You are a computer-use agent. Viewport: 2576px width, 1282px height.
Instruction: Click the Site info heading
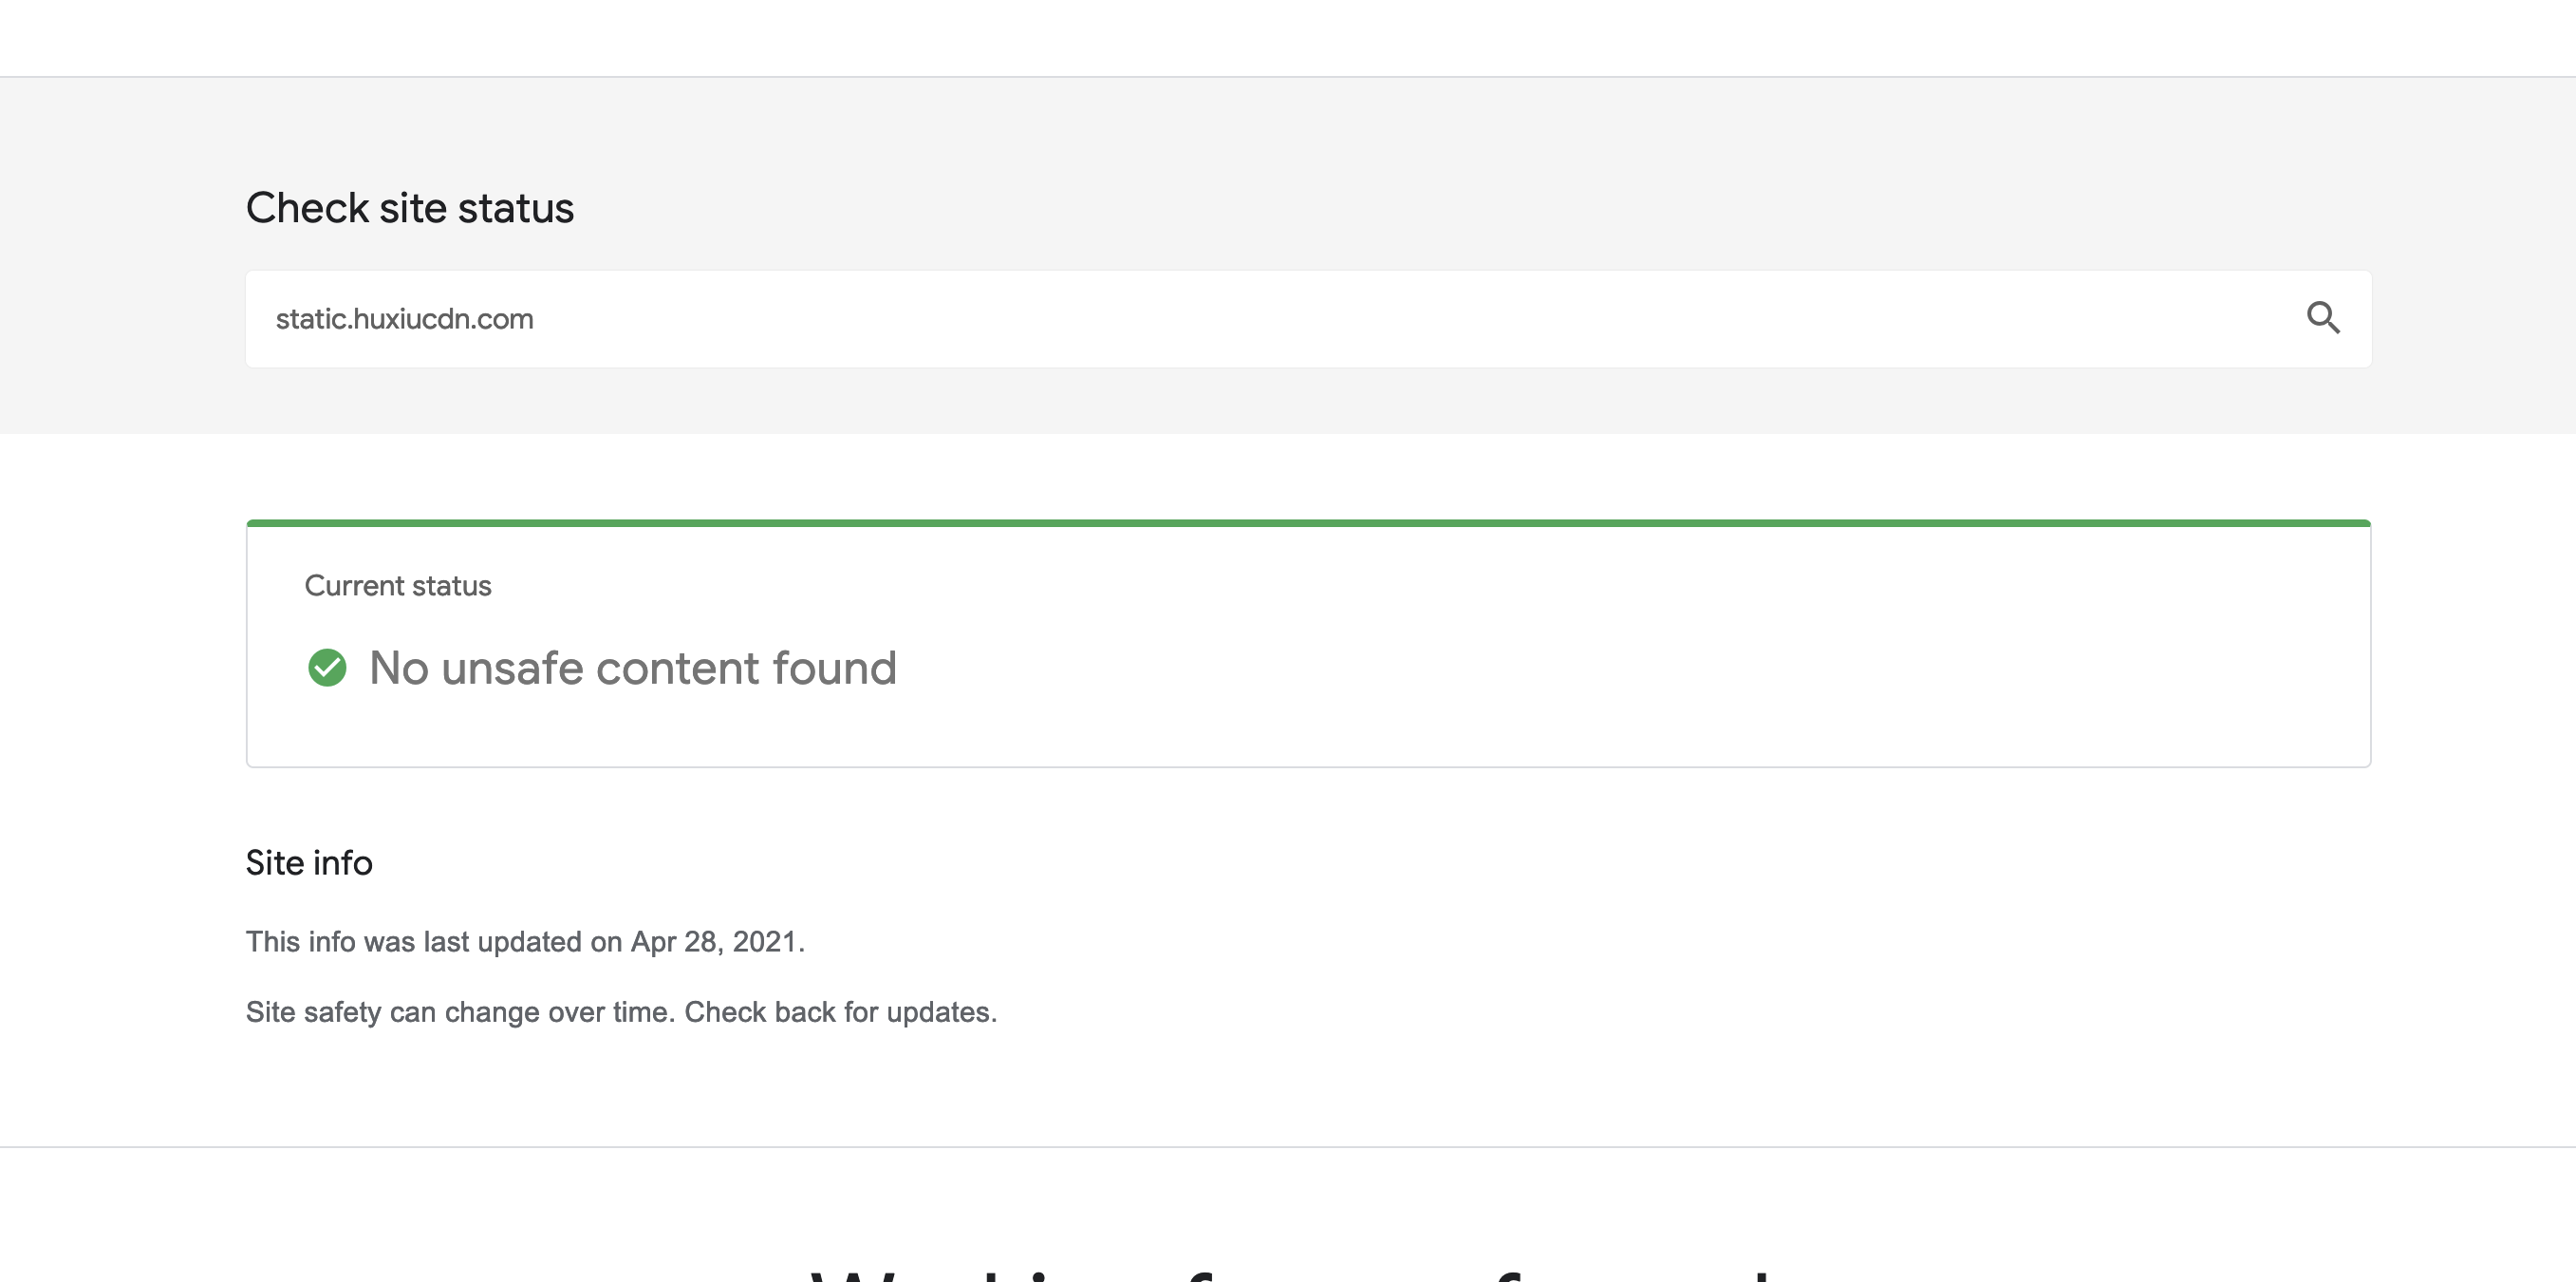click(308, 861)
